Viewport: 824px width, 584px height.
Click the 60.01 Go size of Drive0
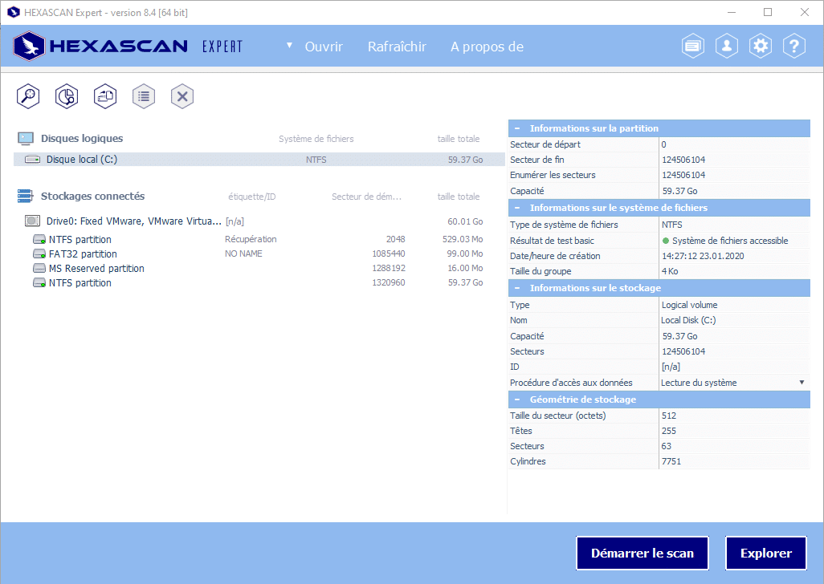tap(465, 221)
